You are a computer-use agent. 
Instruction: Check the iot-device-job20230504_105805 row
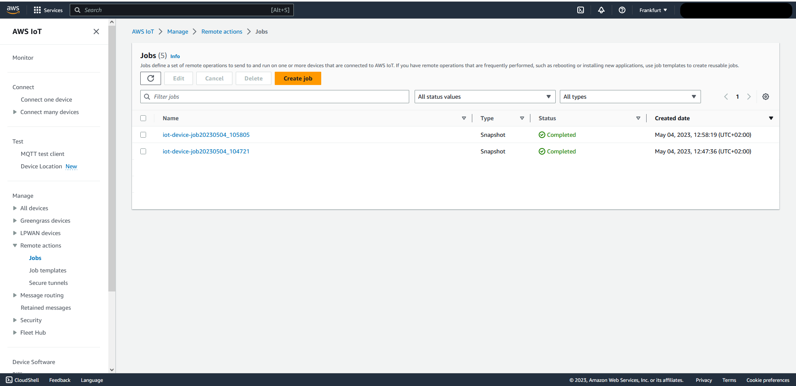(x=143, y=135)
